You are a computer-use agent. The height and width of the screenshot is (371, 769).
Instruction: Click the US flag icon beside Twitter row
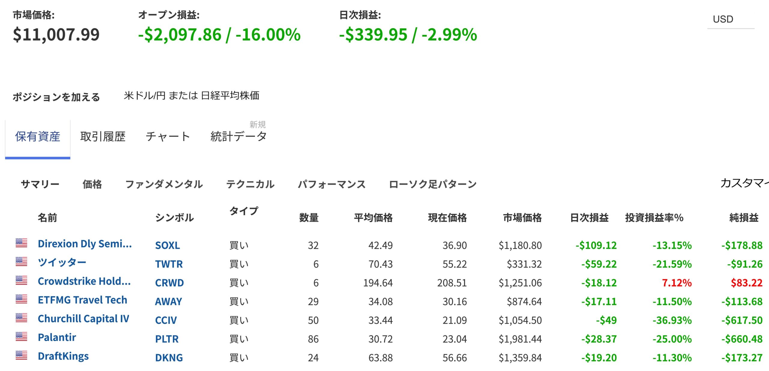[21, 261]
